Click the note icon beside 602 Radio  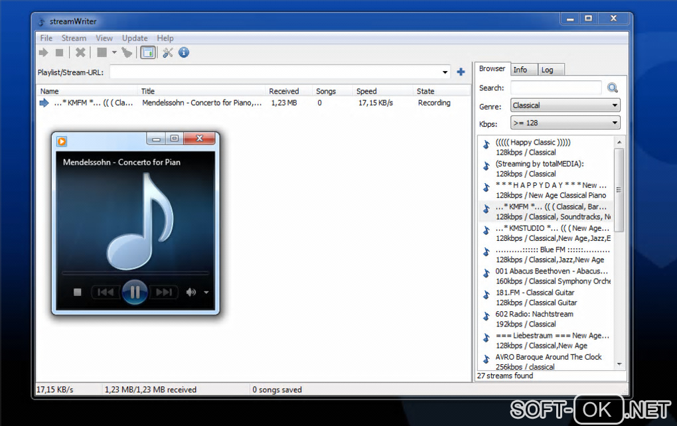coord(487,317)
